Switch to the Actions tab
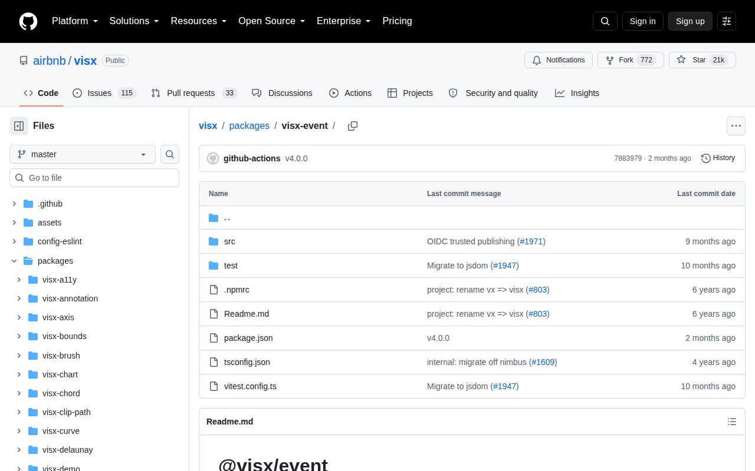This screenshot has width=755, height=471. pyautogui.click(x=350, y=93)
